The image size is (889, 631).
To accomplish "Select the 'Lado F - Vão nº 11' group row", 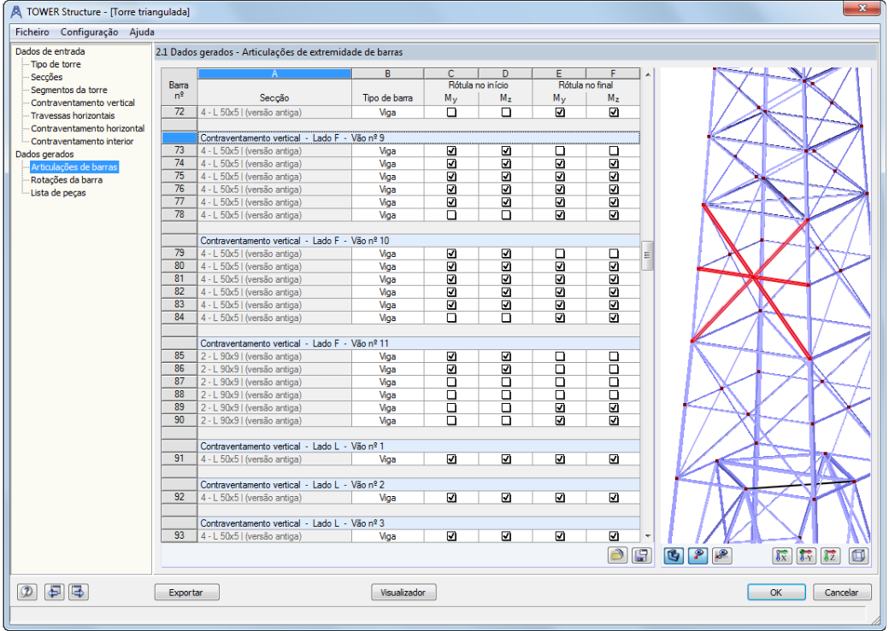I will (x=418, y=343).
